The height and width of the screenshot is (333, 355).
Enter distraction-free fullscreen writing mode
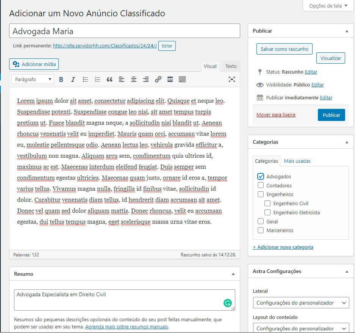[x=232, y=79]
